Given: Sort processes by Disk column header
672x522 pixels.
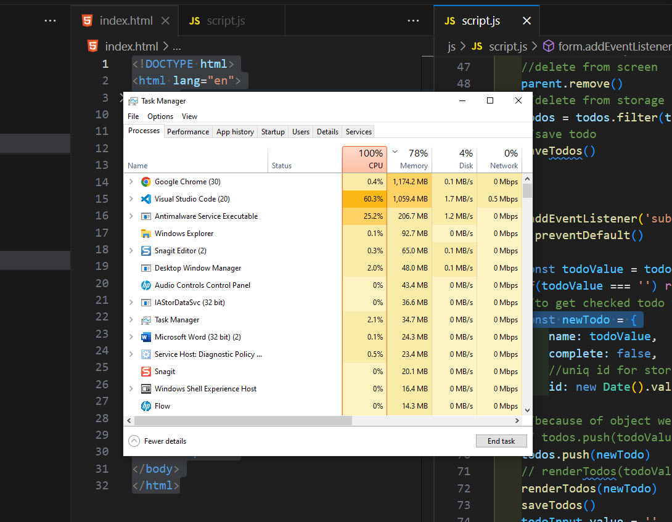Looking at the screenshot, I should coord(455,160).
